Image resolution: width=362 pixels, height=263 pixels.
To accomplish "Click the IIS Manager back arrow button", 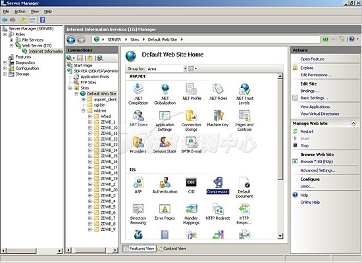I will pos(71,39).
